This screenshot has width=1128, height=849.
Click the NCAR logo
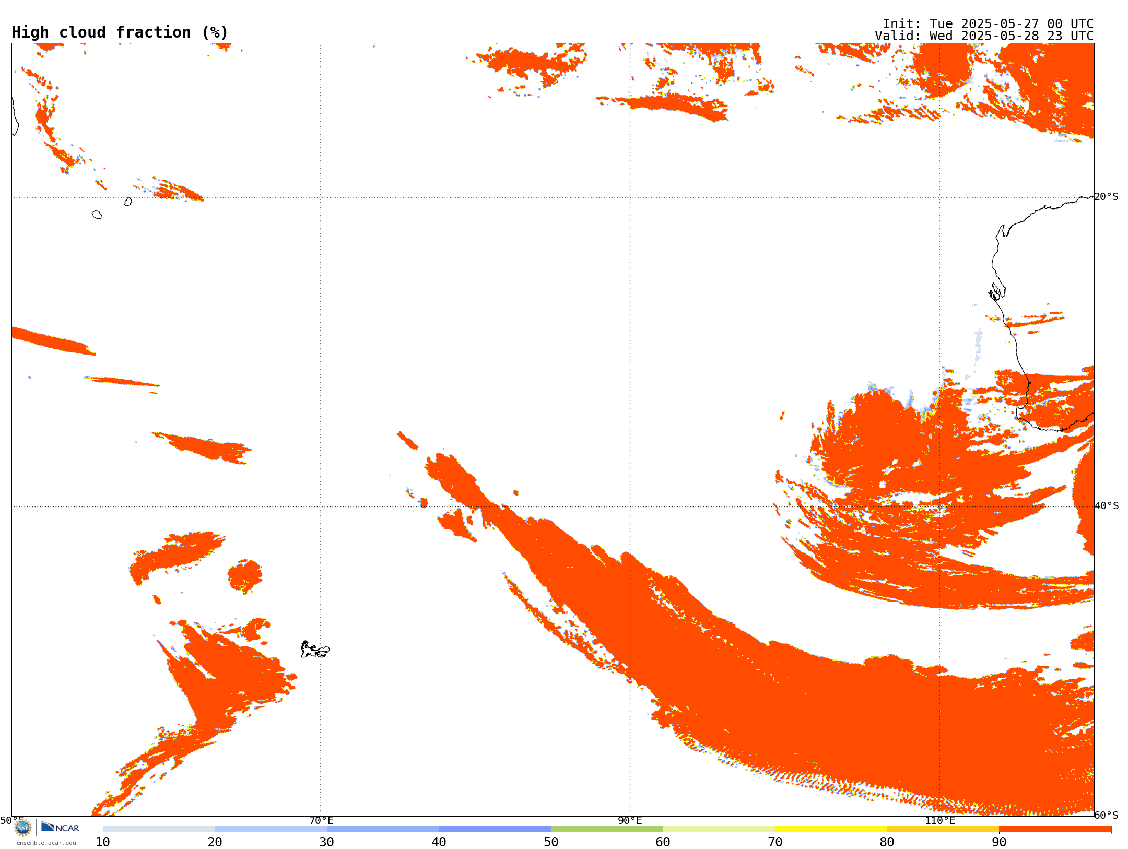click(60, 827)
